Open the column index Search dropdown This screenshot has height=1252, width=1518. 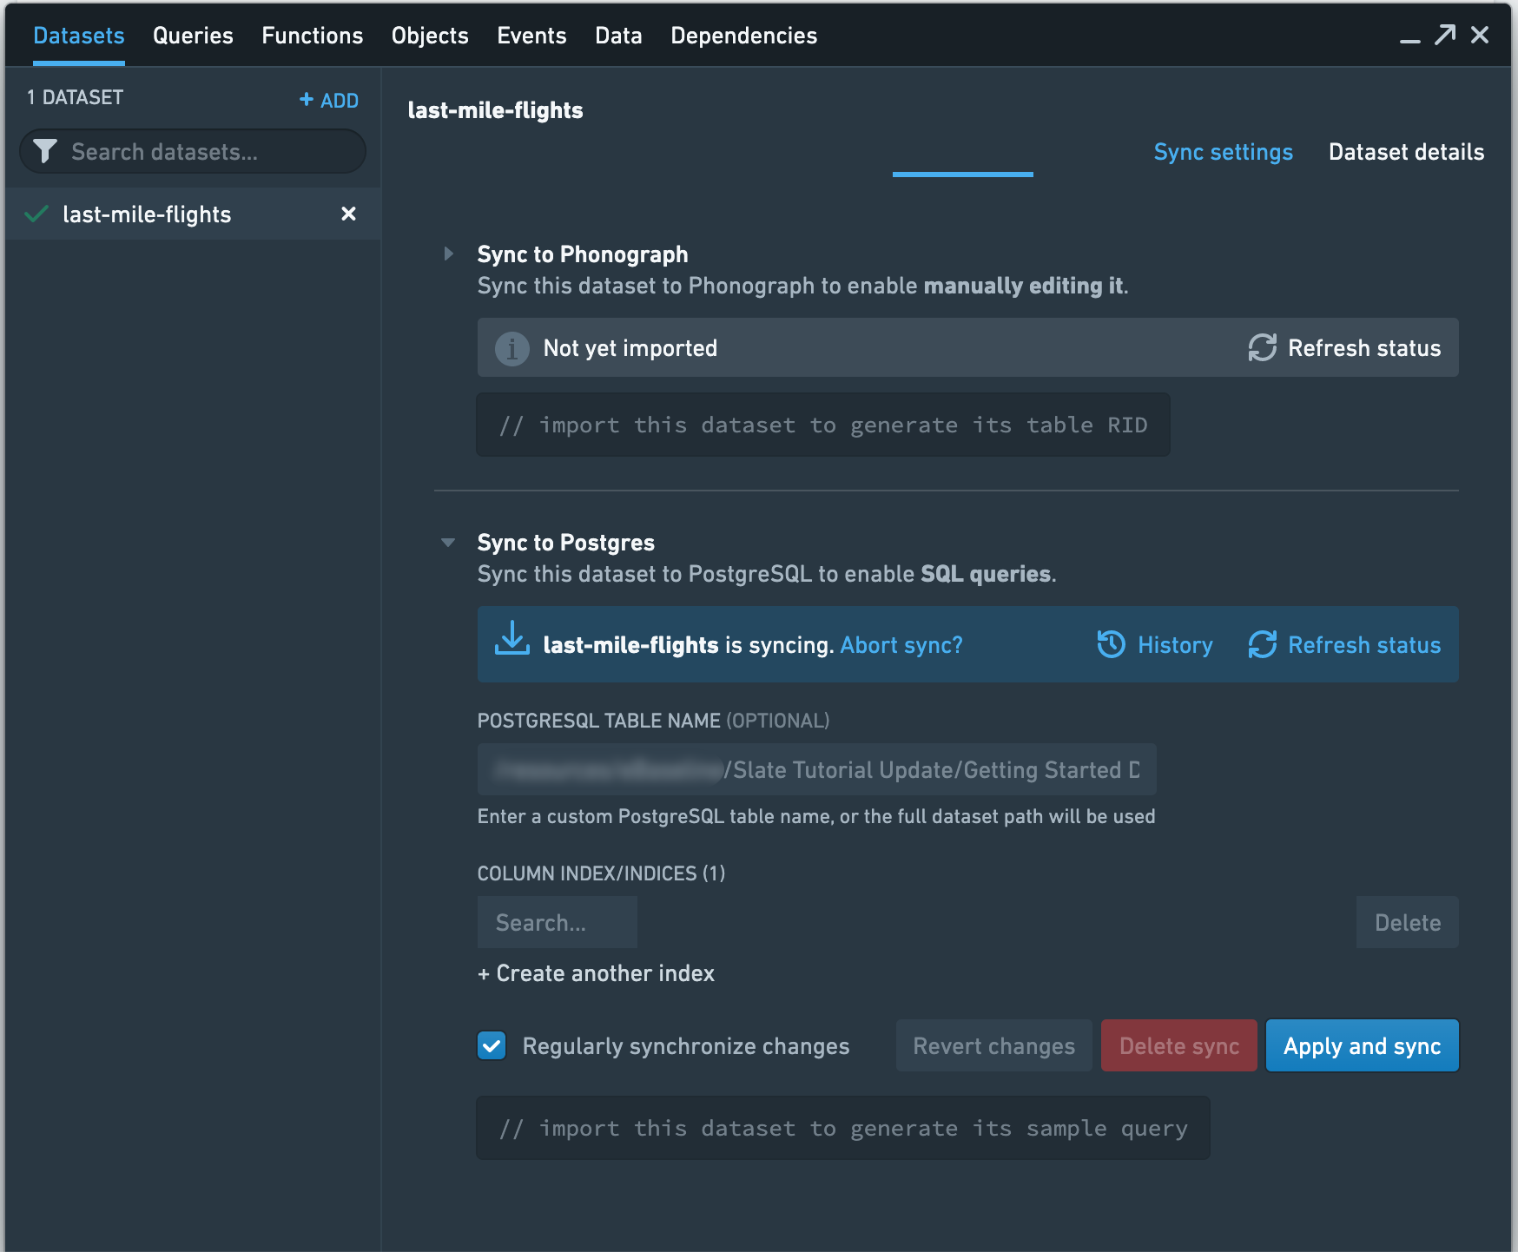coord(557,922)
